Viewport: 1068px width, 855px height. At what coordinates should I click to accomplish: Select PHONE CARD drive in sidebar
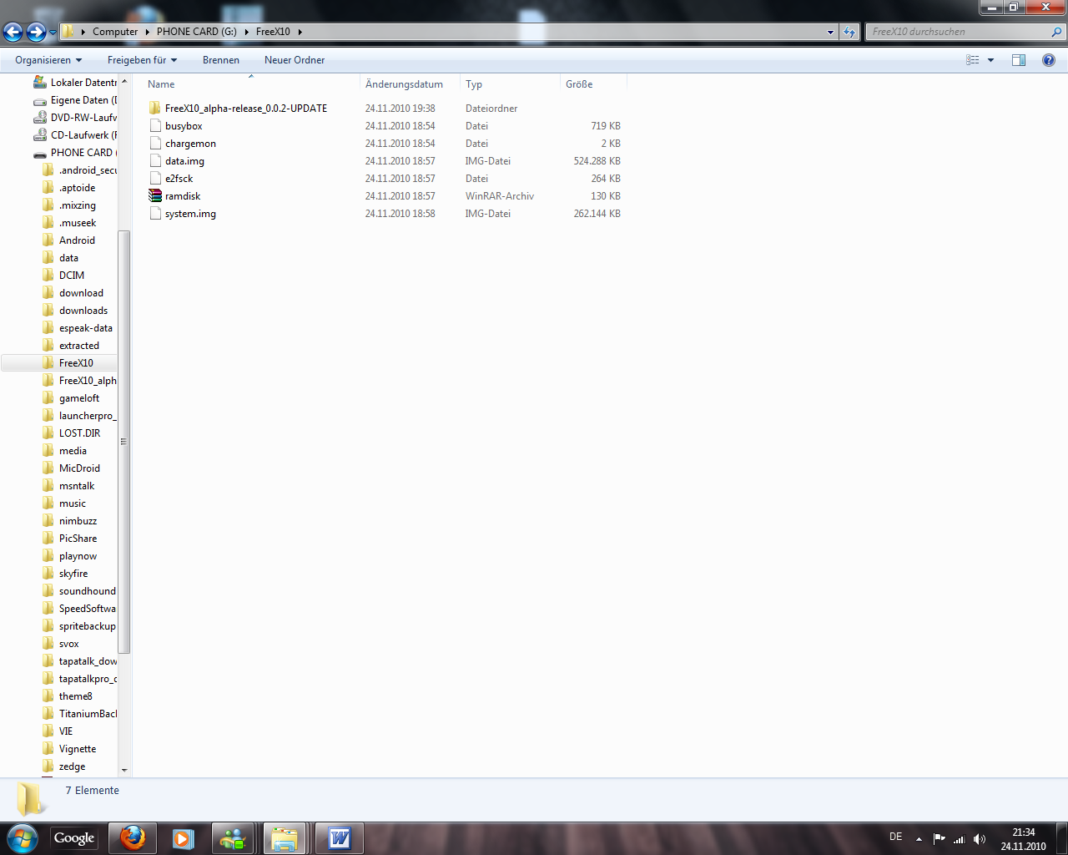pyautogui.click(x=75, y=153)
